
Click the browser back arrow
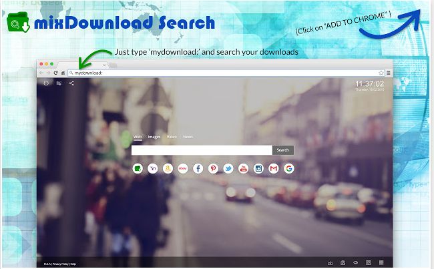click(41, 73)
